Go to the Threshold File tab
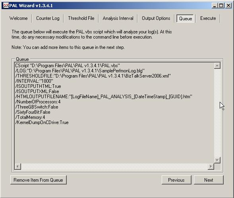The height and width of the screenshot is (198, 234). point(81,18)
